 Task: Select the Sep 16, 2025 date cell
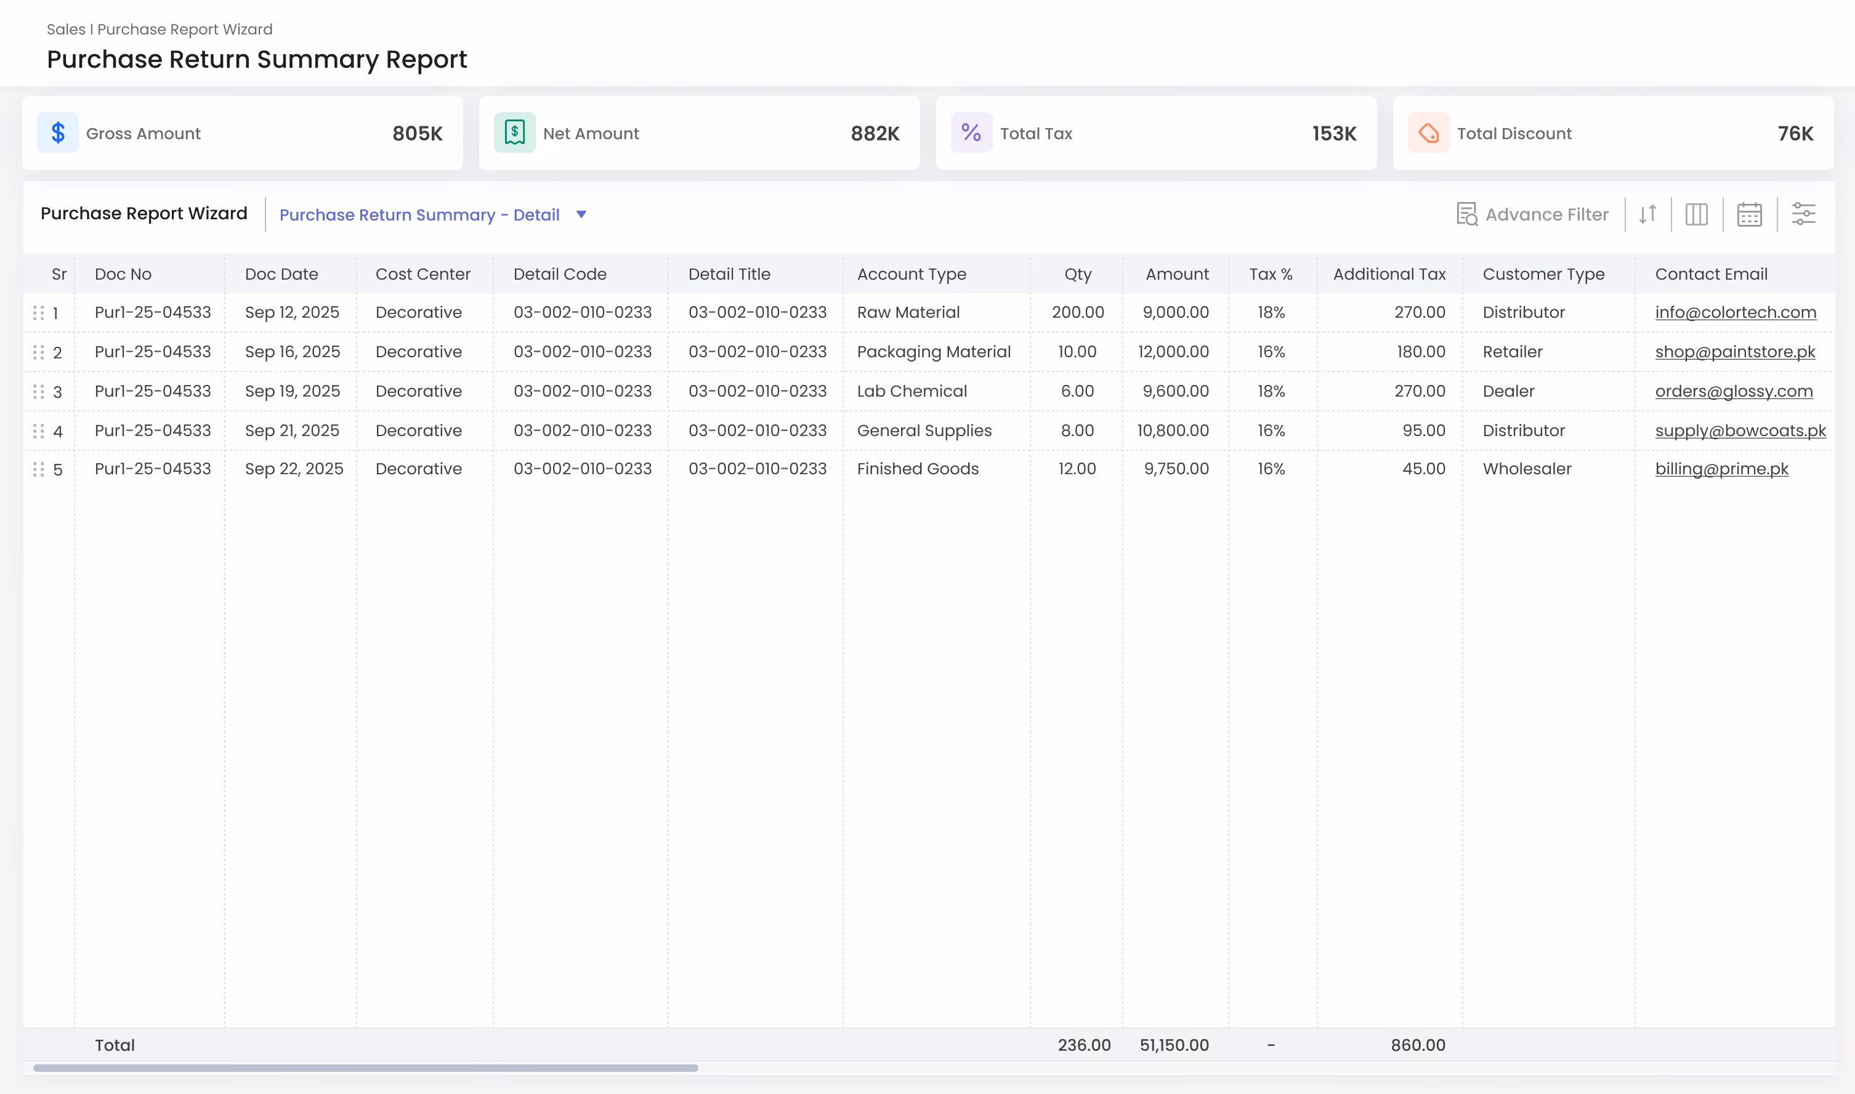coord(293,352)
